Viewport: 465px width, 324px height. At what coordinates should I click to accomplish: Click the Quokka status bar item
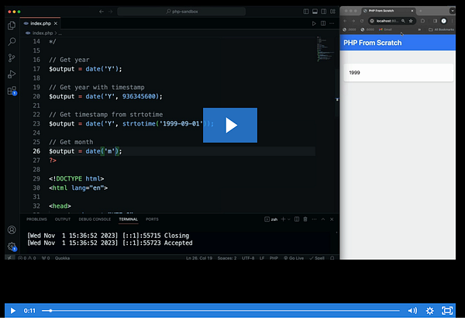click(62, 258)
